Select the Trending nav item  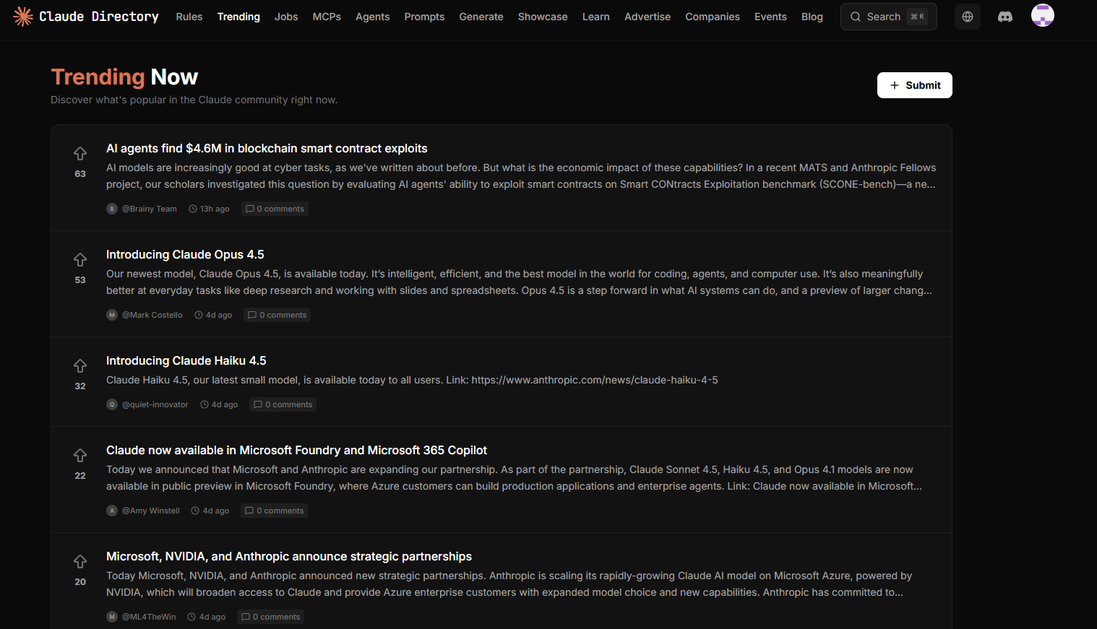tap(238, 17)
